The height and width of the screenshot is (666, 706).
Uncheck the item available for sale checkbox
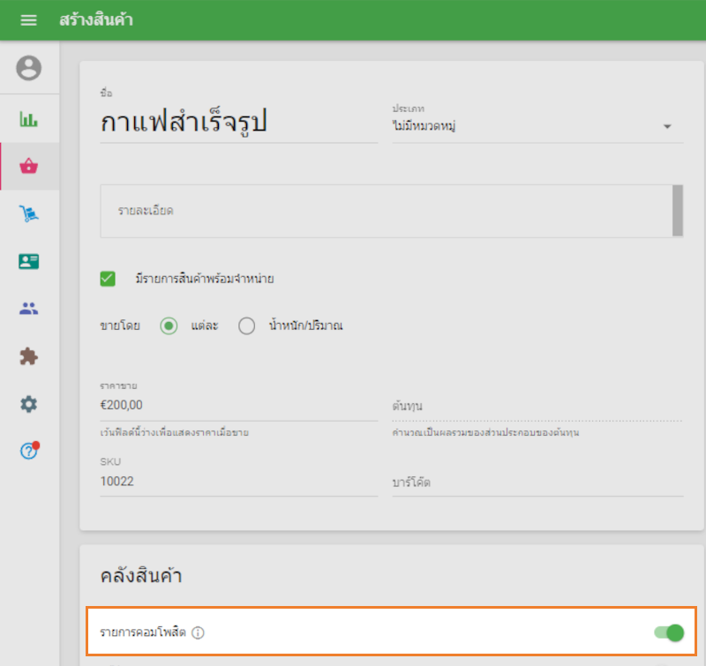point(107,278)
